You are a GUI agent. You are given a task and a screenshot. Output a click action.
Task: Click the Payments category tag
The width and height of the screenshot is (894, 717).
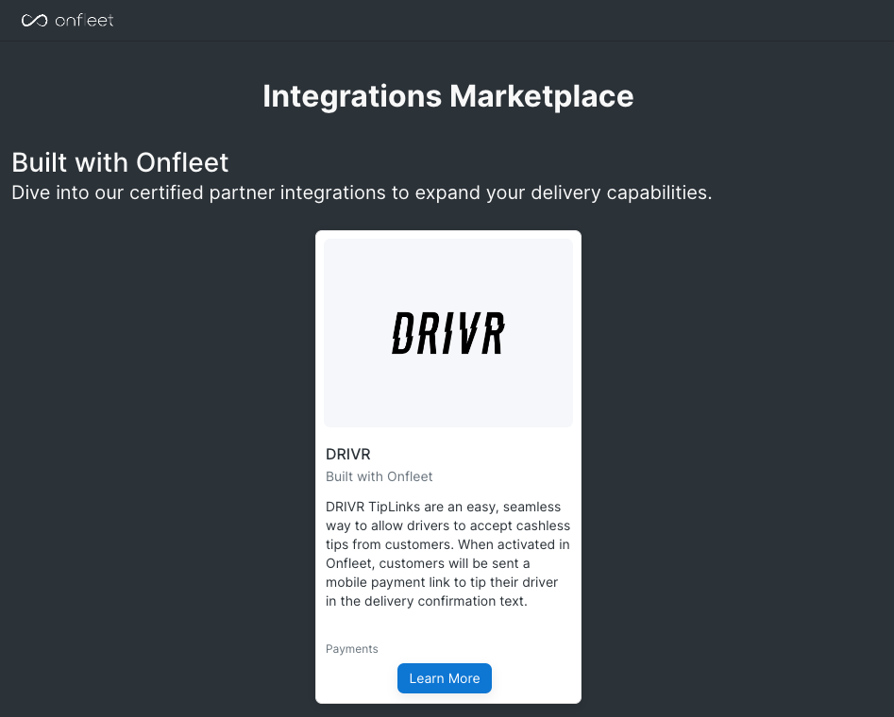click(352, 649)
